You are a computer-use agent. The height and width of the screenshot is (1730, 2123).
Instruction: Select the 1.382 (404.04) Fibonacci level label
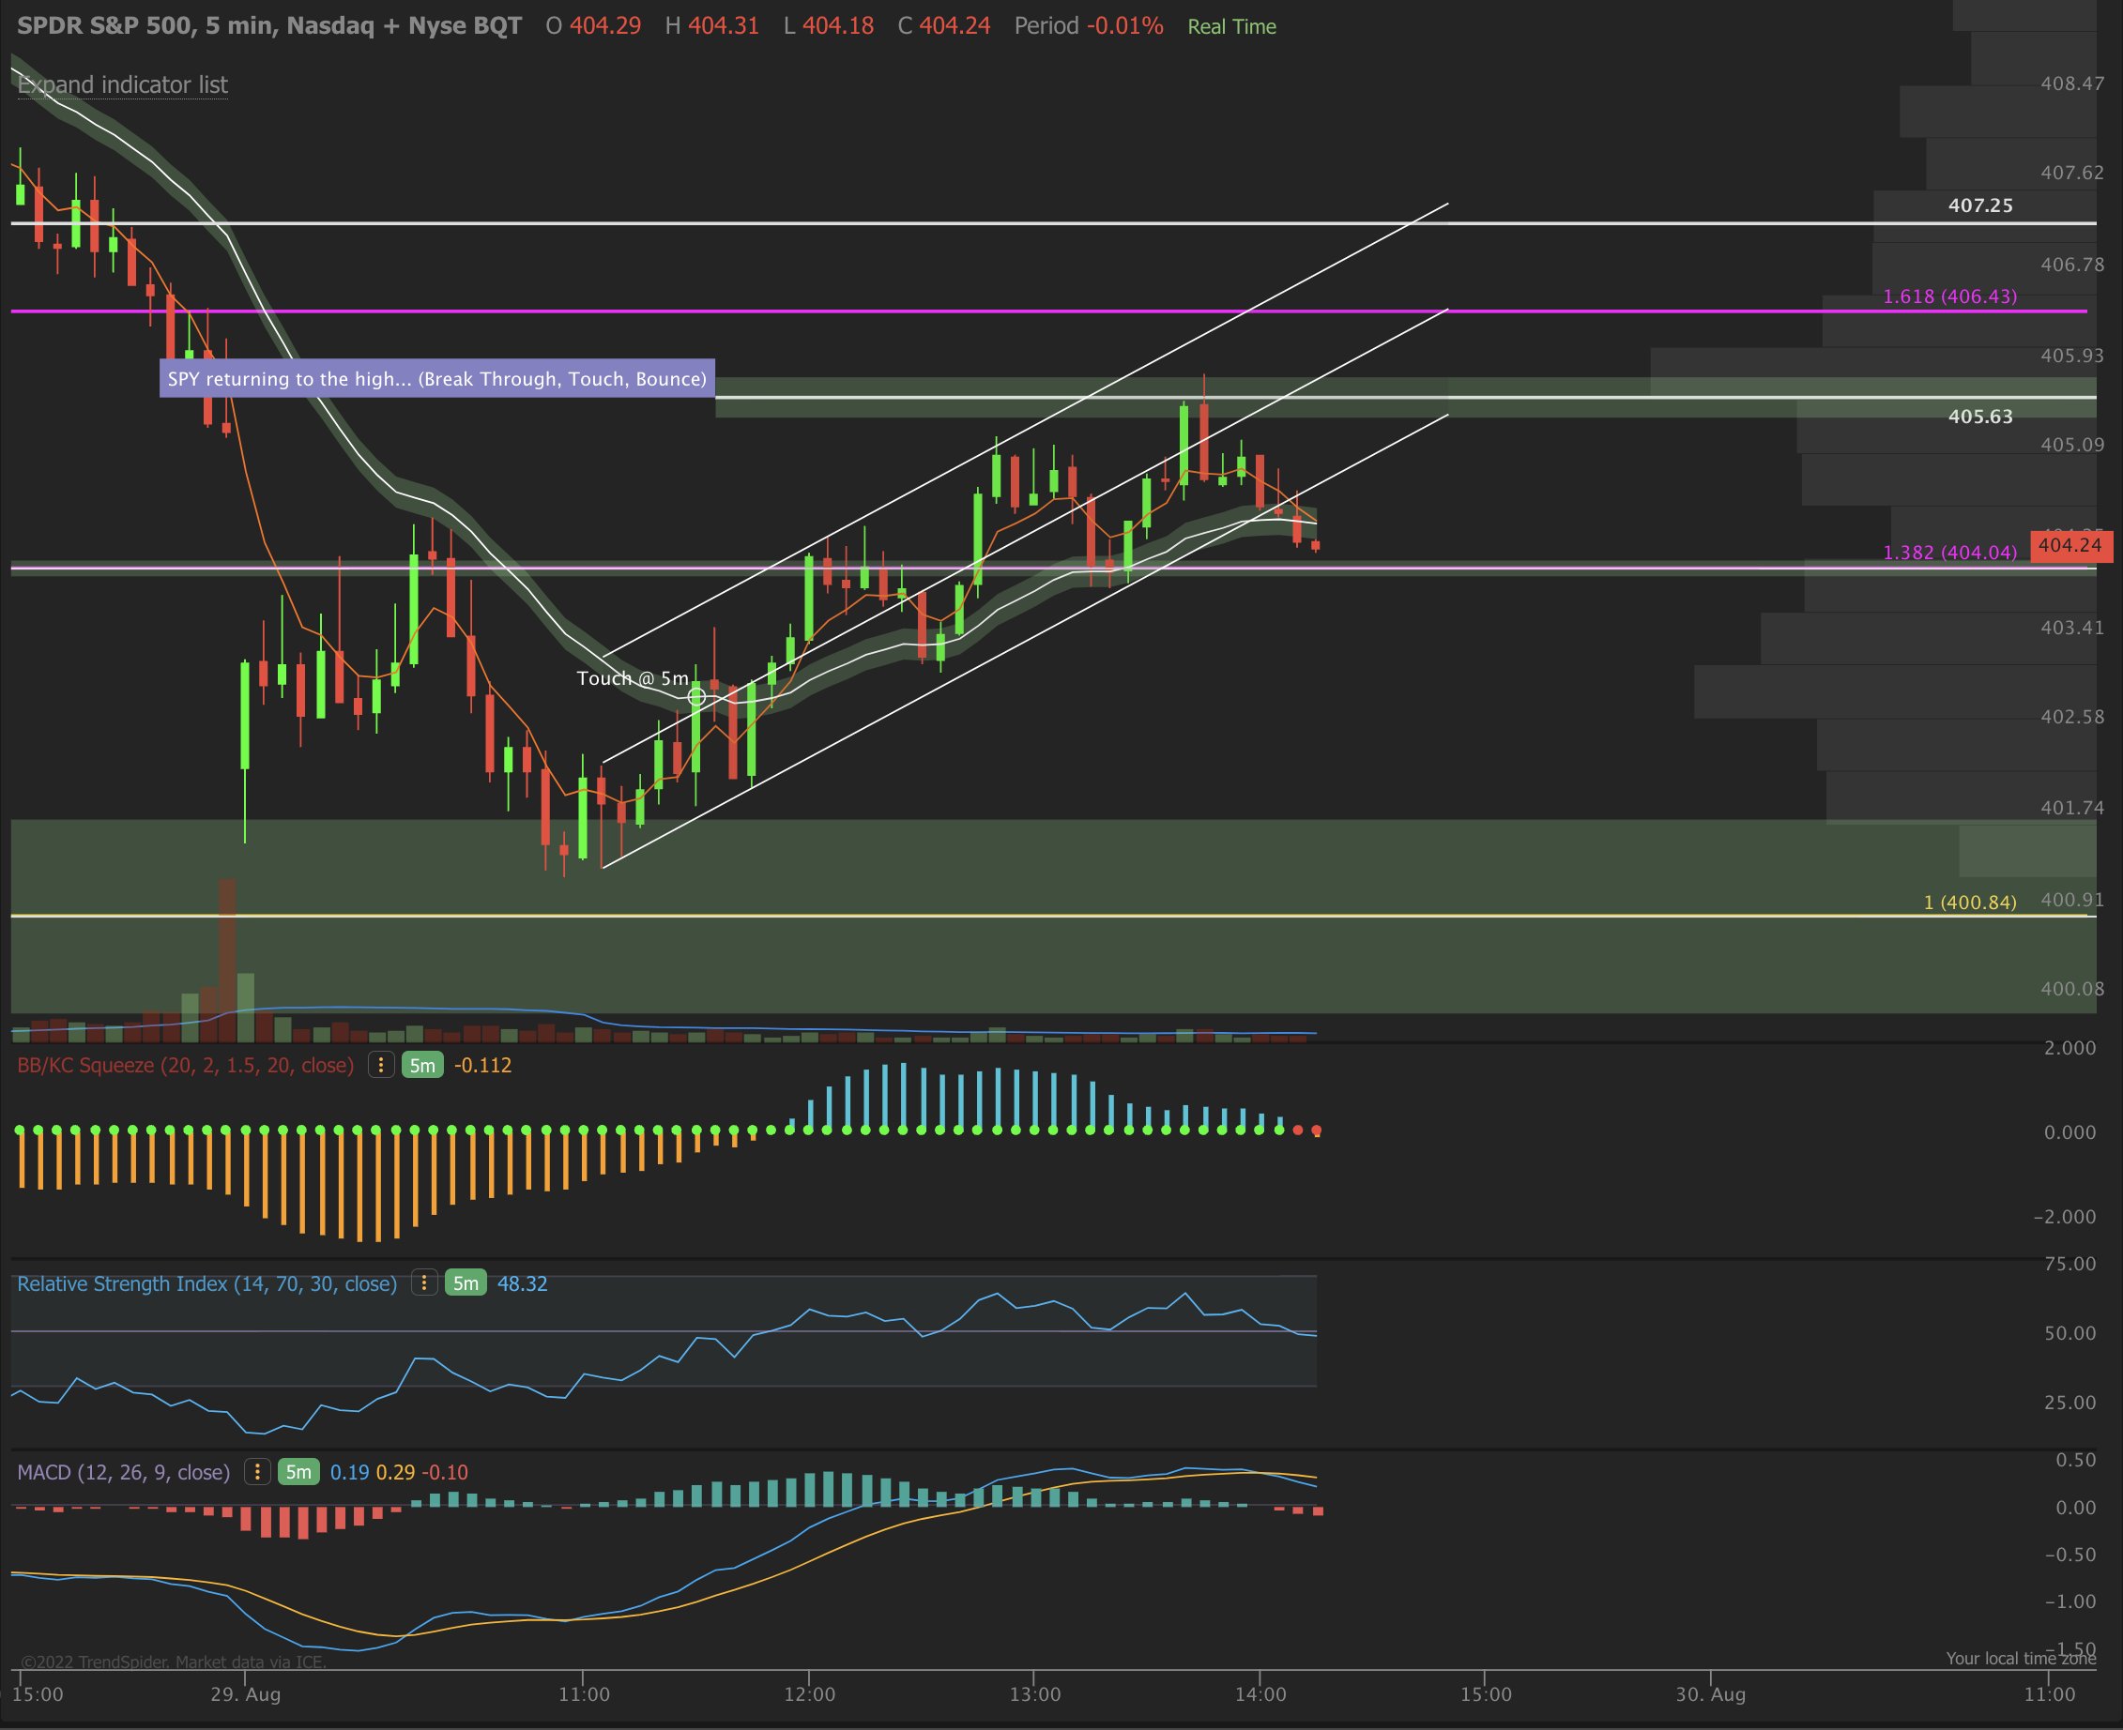pyautogui.click(x=1948, y=552)
